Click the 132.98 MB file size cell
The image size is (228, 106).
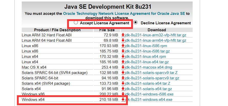coord(109,73)
